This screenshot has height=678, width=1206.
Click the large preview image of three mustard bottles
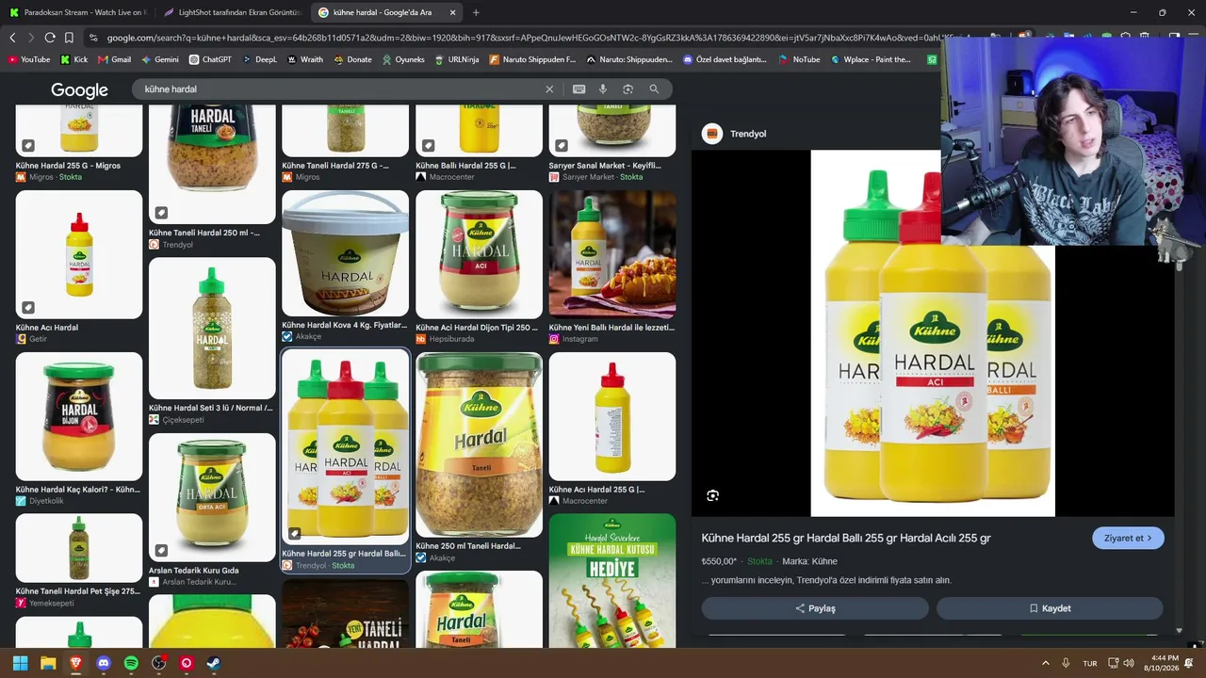tap(933, 333)
